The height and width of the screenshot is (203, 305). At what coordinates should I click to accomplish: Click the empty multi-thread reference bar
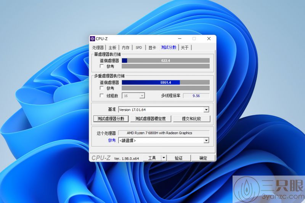(166, 88)
